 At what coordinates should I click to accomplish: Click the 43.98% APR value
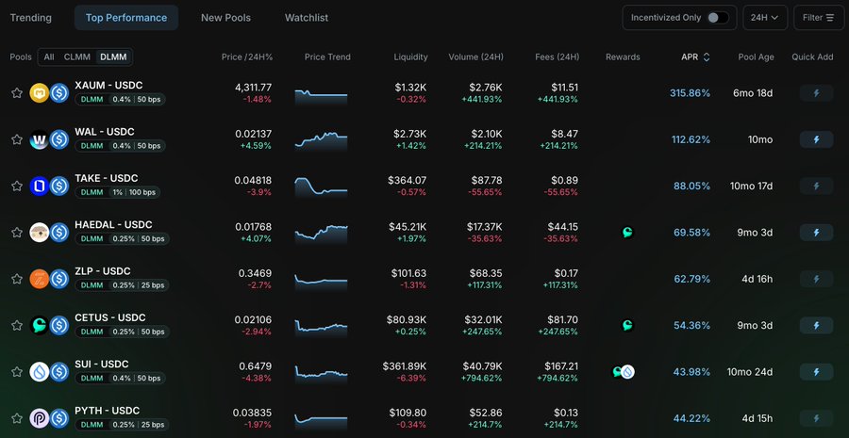[x=692, y=372]
